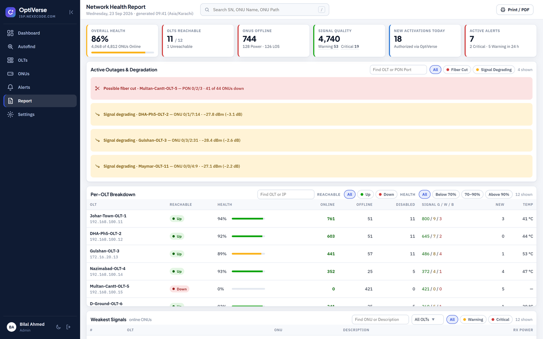The image size is (543, 339).
Task: Click the trend-down icon on DHA-Ph5-OLT-2 alert
Action: [x=97, y=114]
